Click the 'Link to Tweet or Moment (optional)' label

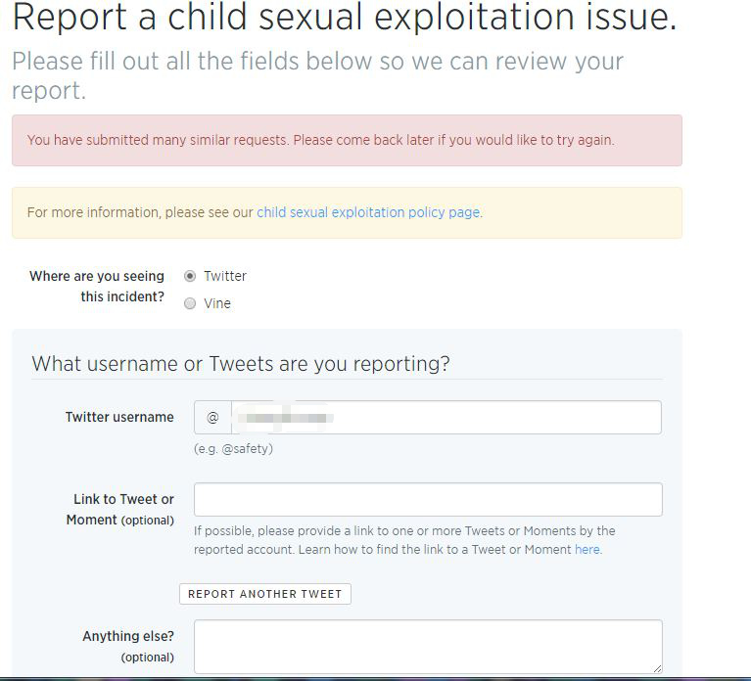pyautogui.click(x=120, y=509)
